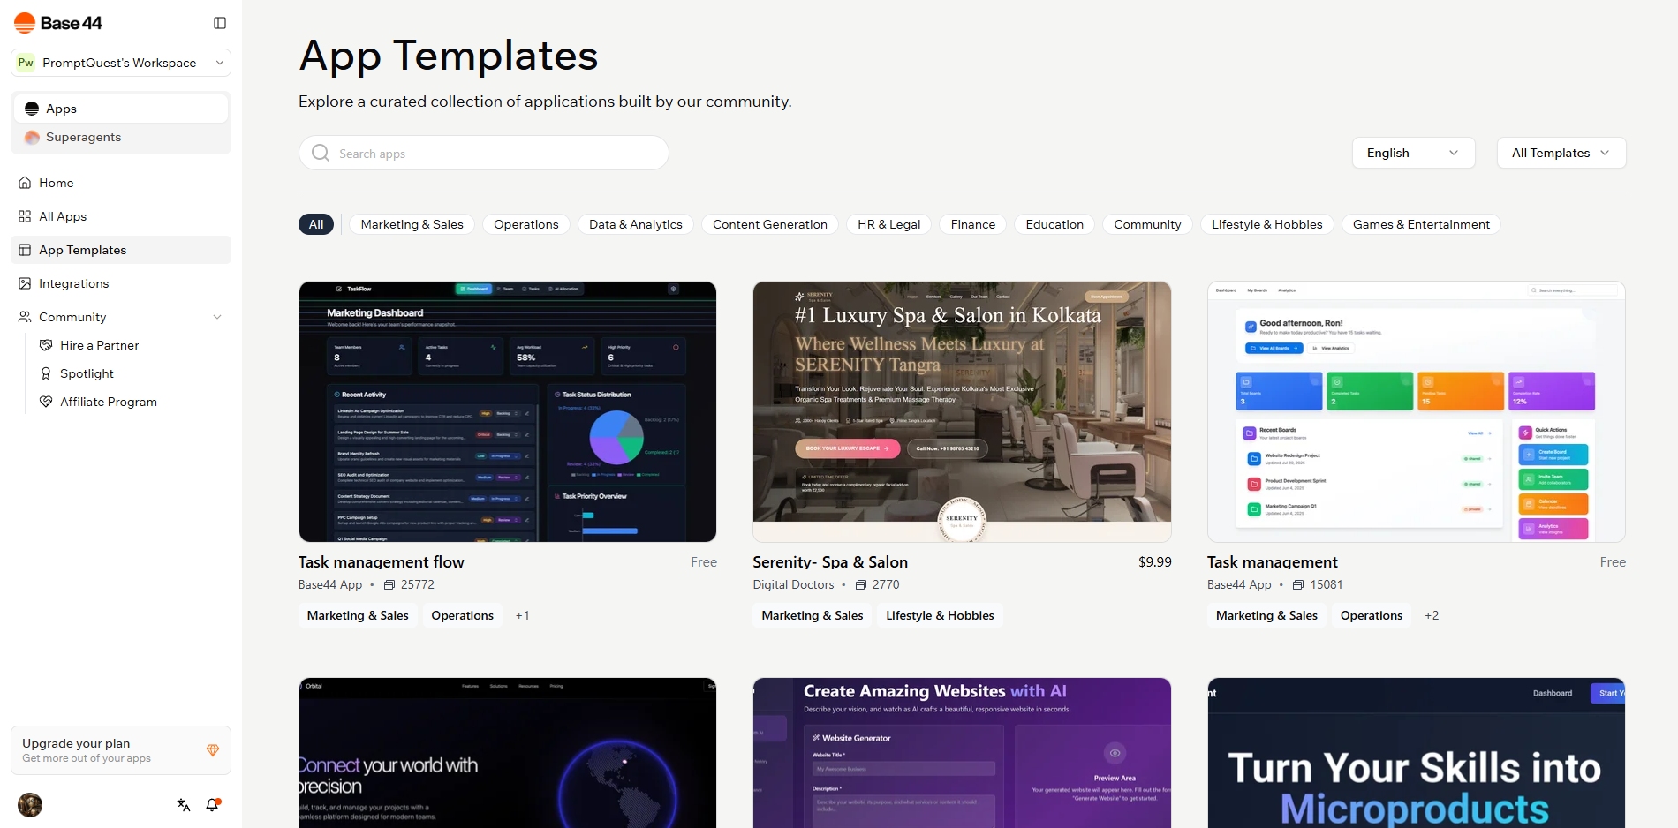The width and height of the screenshot is (1678, 828).
Task: Select the All category filter chip
Action: [x=316, y=224]
